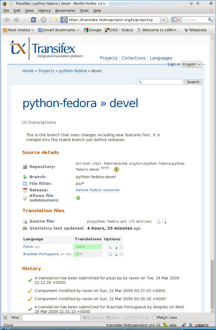View the python-fedora.pot source file
Image resolution: width=216 pixels, height=330 pixels.
159,221
